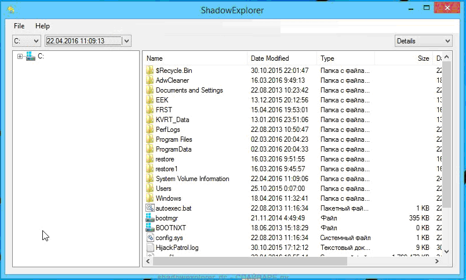466x280 pixels.
Task: Click the horizontal scrollbar left arrow
Action: pos(148,261)
